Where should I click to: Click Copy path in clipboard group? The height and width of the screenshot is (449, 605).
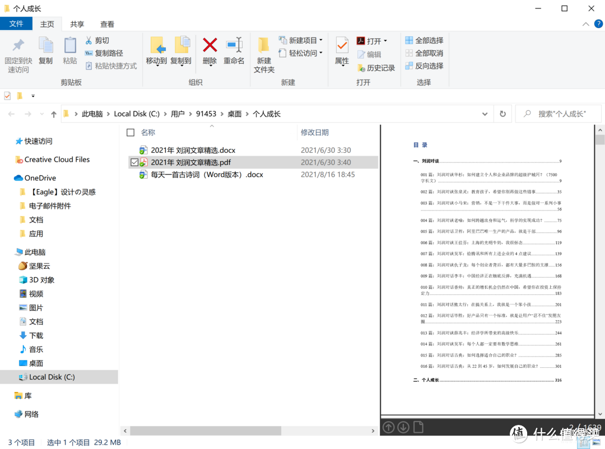[x=104, y=53]
